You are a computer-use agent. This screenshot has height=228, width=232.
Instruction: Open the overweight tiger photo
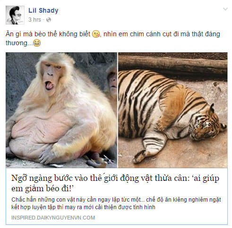pyautogui.click(x=173, y=110)
